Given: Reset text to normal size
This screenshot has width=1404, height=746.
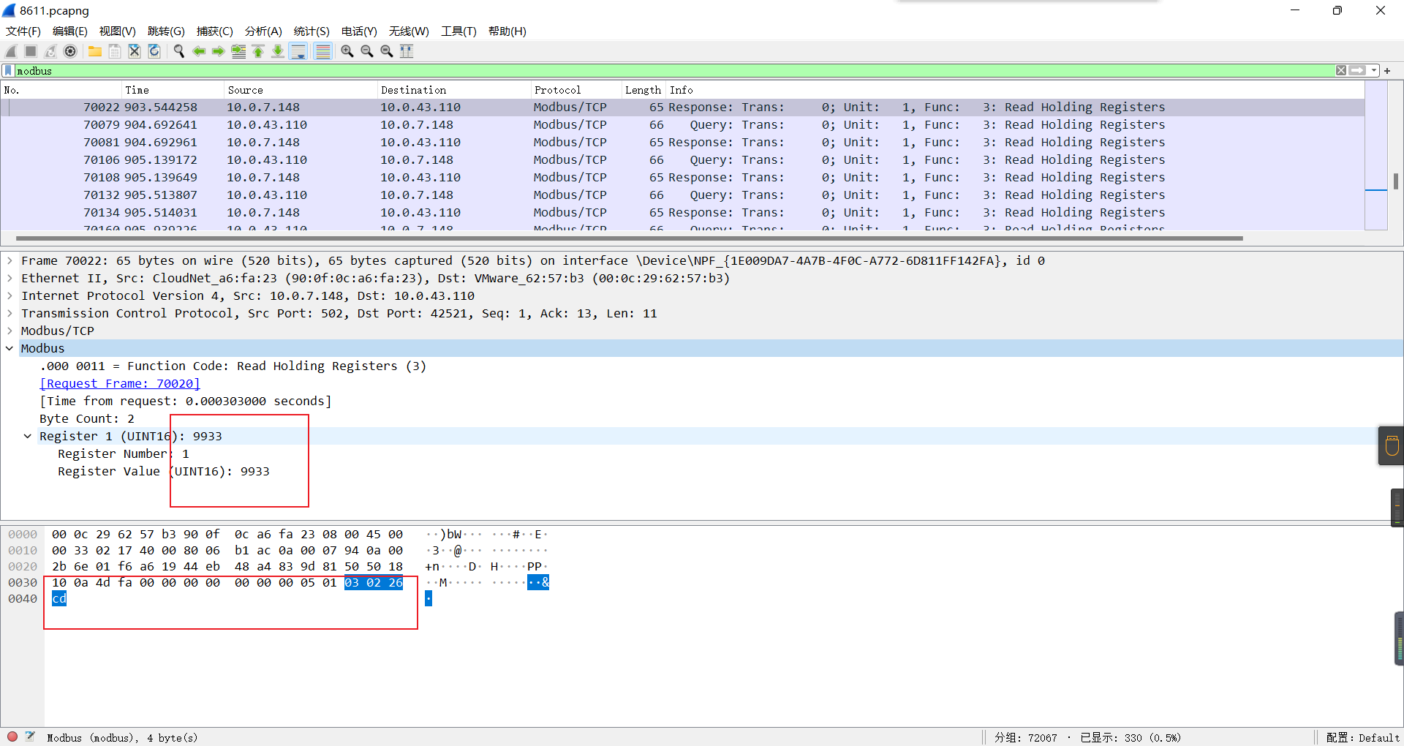Looking at the screenshot, I should [387, 51].
